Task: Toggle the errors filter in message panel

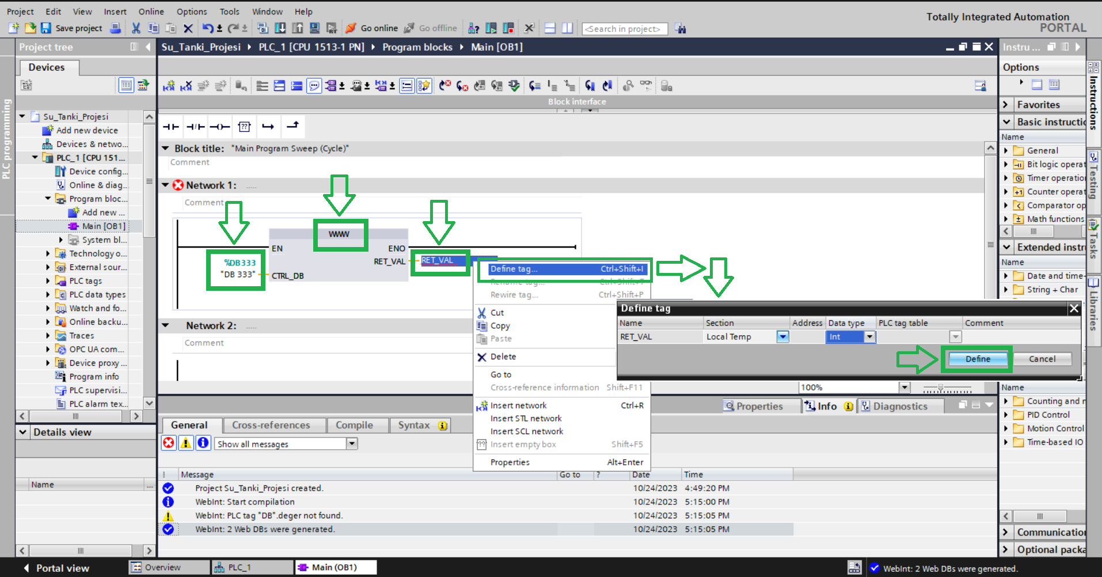Action: (169, 443)
